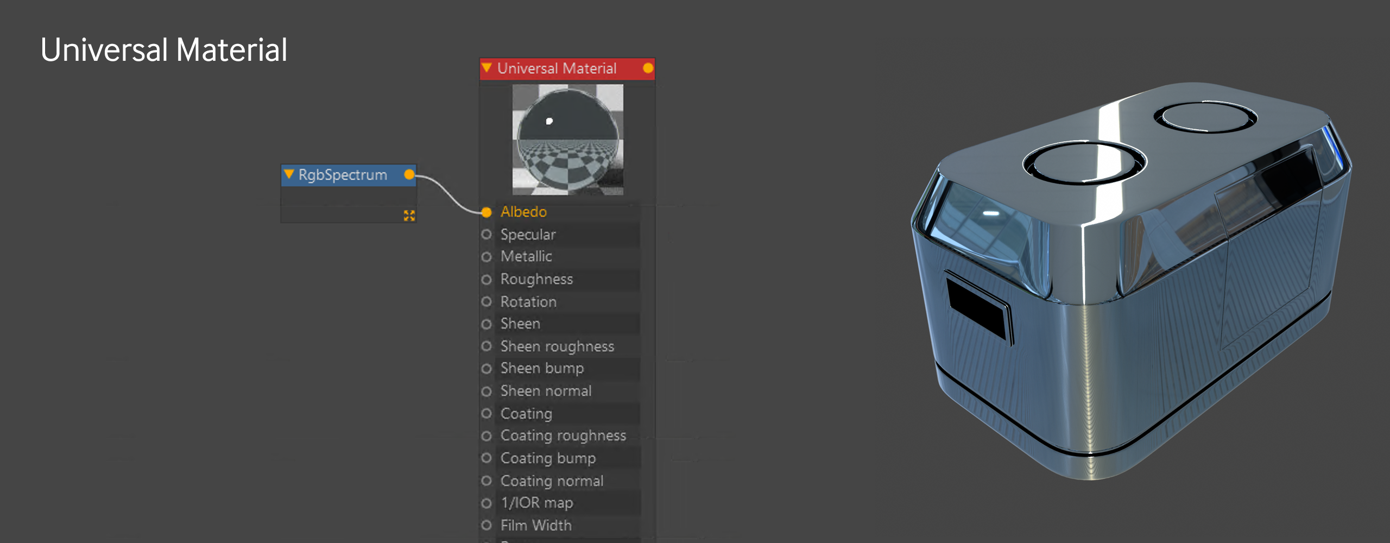Select the Universal Material node title
The width and height of the screenshot is (1390, 543).
pyautogui.click(x=557, y=68)
